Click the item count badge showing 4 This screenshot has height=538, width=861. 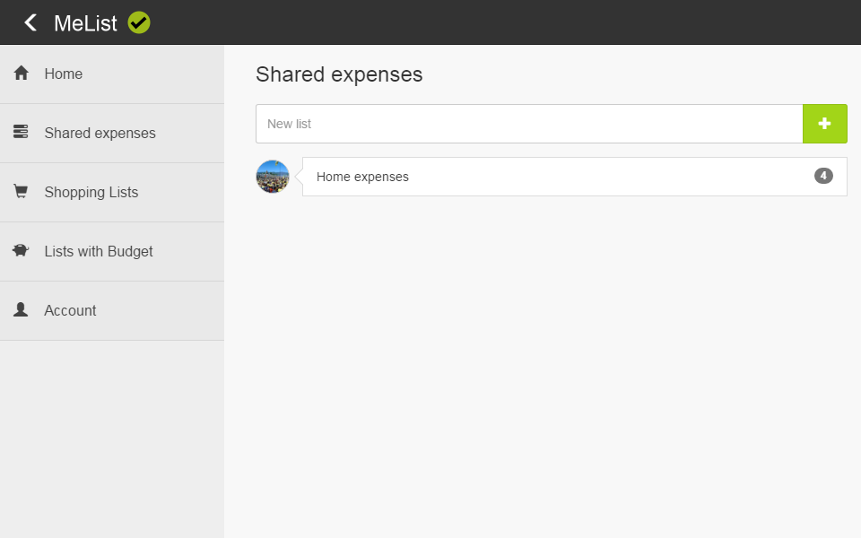click(x=823, y=176)
